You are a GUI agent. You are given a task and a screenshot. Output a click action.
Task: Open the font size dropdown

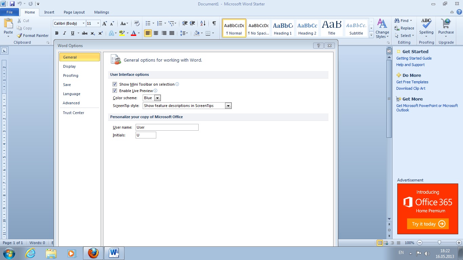[98, 23]
